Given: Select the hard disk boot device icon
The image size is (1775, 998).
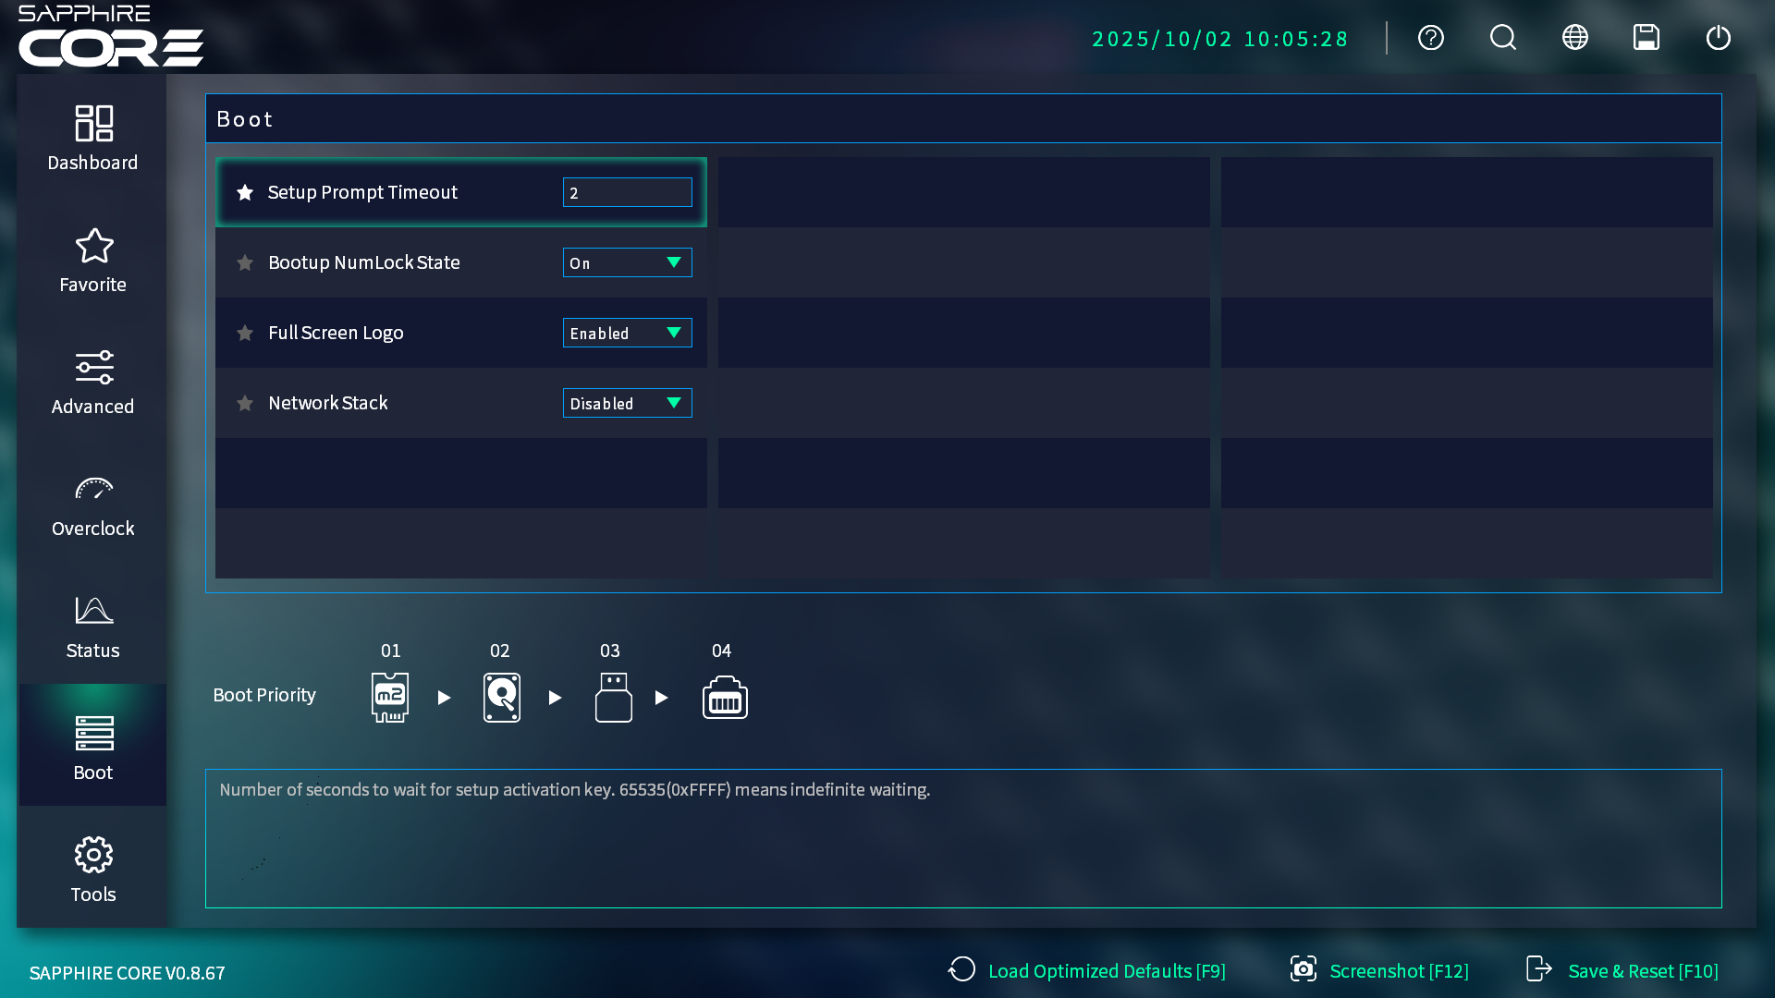Looking at the screenshot, I should 501,697.
